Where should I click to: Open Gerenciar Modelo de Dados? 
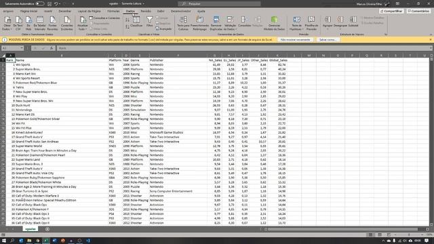pyautogui.click(x=274, y=24)
